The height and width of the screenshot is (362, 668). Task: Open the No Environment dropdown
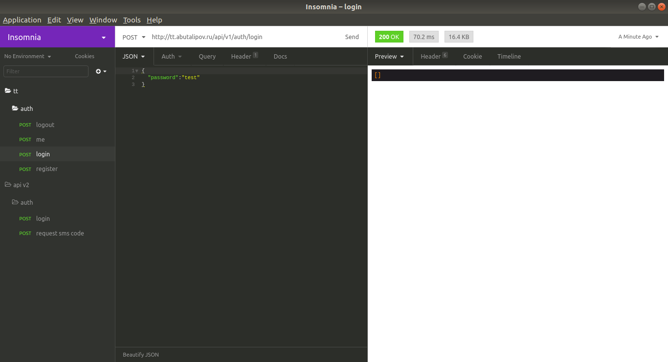coord(28,56)
